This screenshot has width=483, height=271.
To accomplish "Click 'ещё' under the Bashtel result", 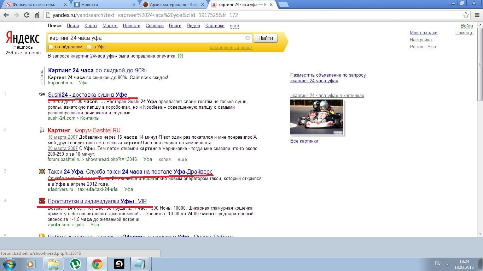I will point(182,159).
